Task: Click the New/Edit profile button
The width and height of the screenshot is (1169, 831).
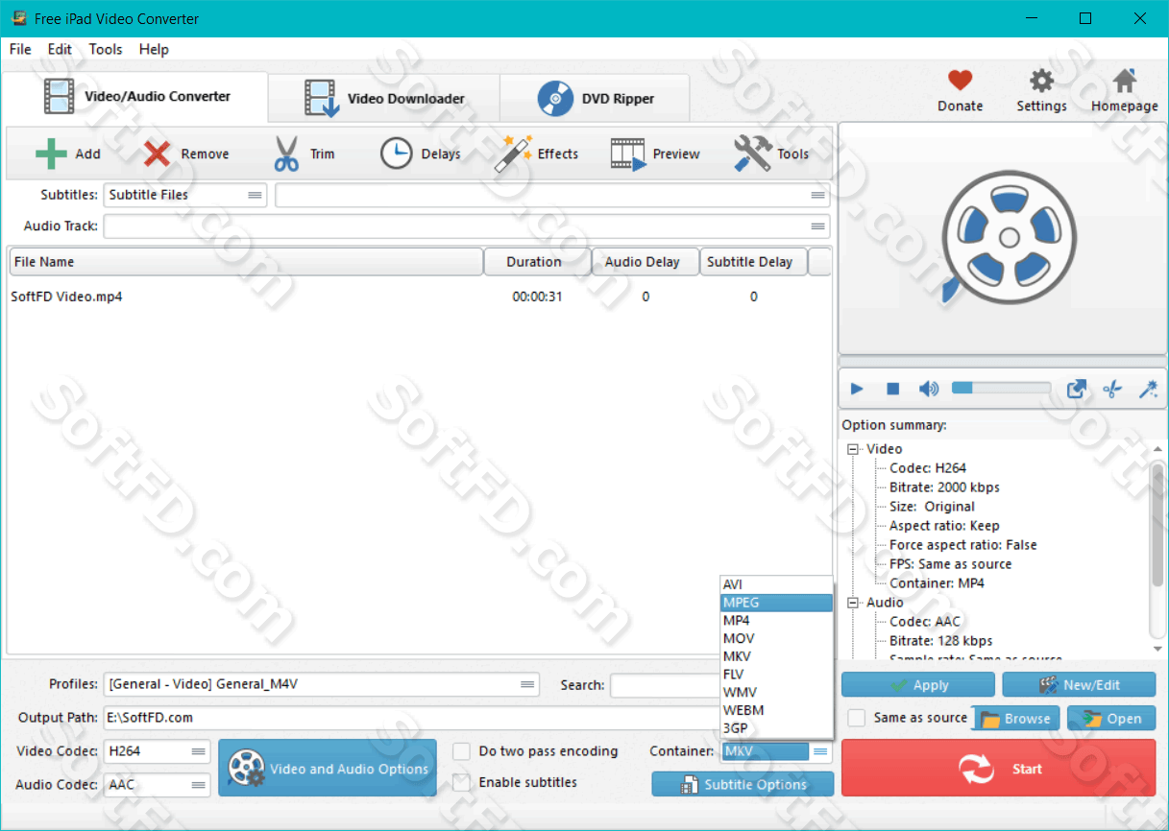Action: pos(1080,685)
